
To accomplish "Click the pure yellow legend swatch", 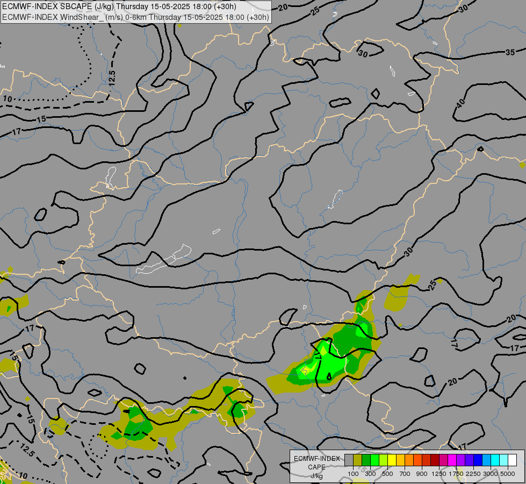I will tap(392, 460).
